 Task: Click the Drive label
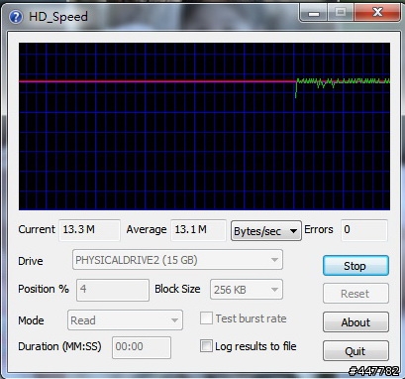(x=31, y=261)
